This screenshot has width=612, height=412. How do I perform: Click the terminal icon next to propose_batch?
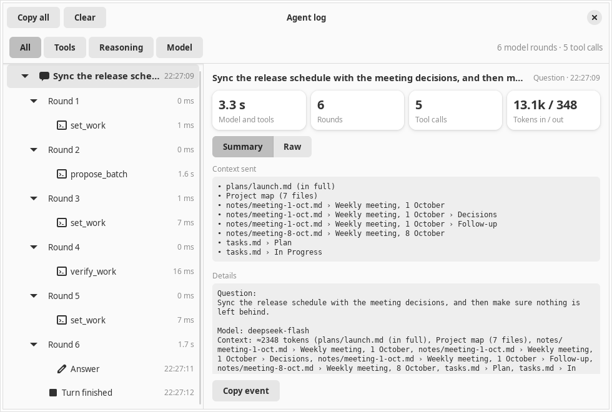pos(62,174)
